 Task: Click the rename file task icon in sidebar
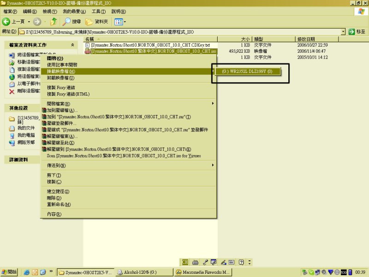coord(12,55)
